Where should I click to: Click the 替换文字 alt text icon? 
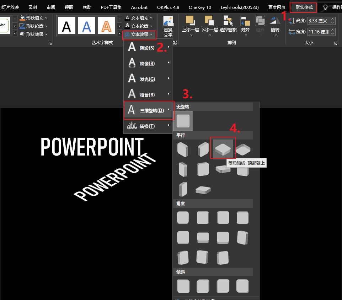168,21
